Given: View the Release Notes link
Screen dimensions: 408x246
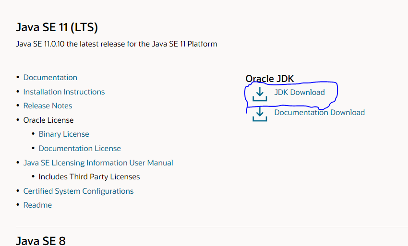Looking at the screenshot, I should point(48,106).
